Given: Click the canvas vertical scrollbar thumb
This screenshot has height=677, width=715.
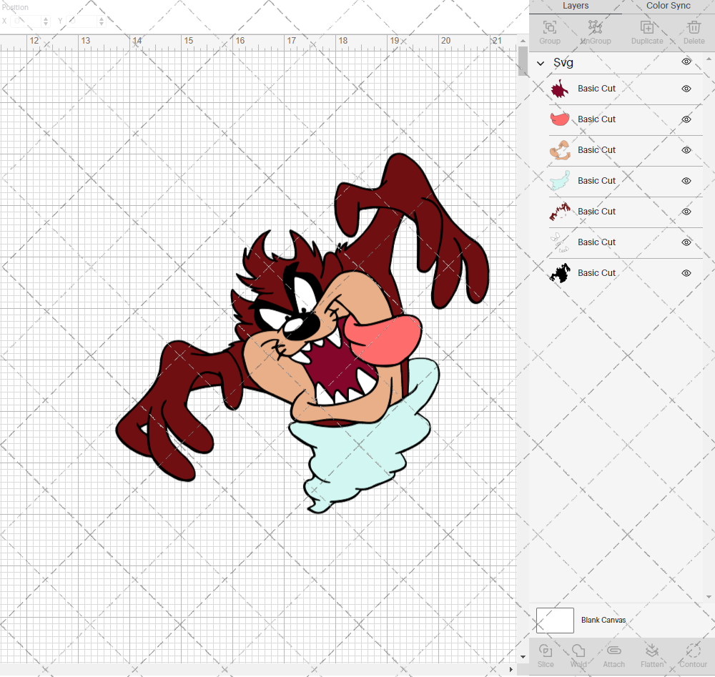Looking at the screenshot, I should pos(523,61).
